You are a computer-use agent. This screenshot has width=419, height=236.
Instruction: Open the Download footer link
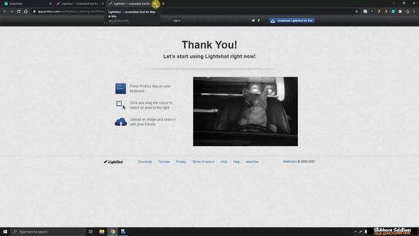tap(145, 162)
